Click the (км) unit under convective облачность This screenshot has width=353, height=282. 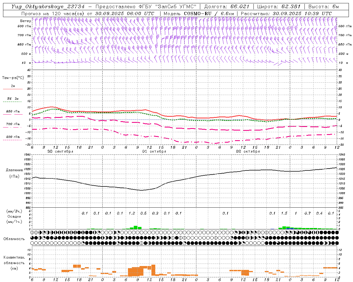click(14, 268)
